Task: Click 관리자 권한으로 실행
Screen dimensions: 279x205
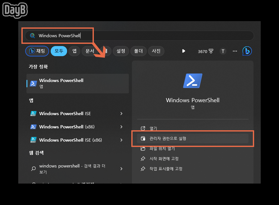Action: pos(193,138)
